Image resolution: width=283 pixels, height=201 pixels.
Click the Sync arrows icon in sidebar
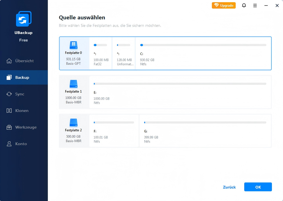[x=9, y=94]
